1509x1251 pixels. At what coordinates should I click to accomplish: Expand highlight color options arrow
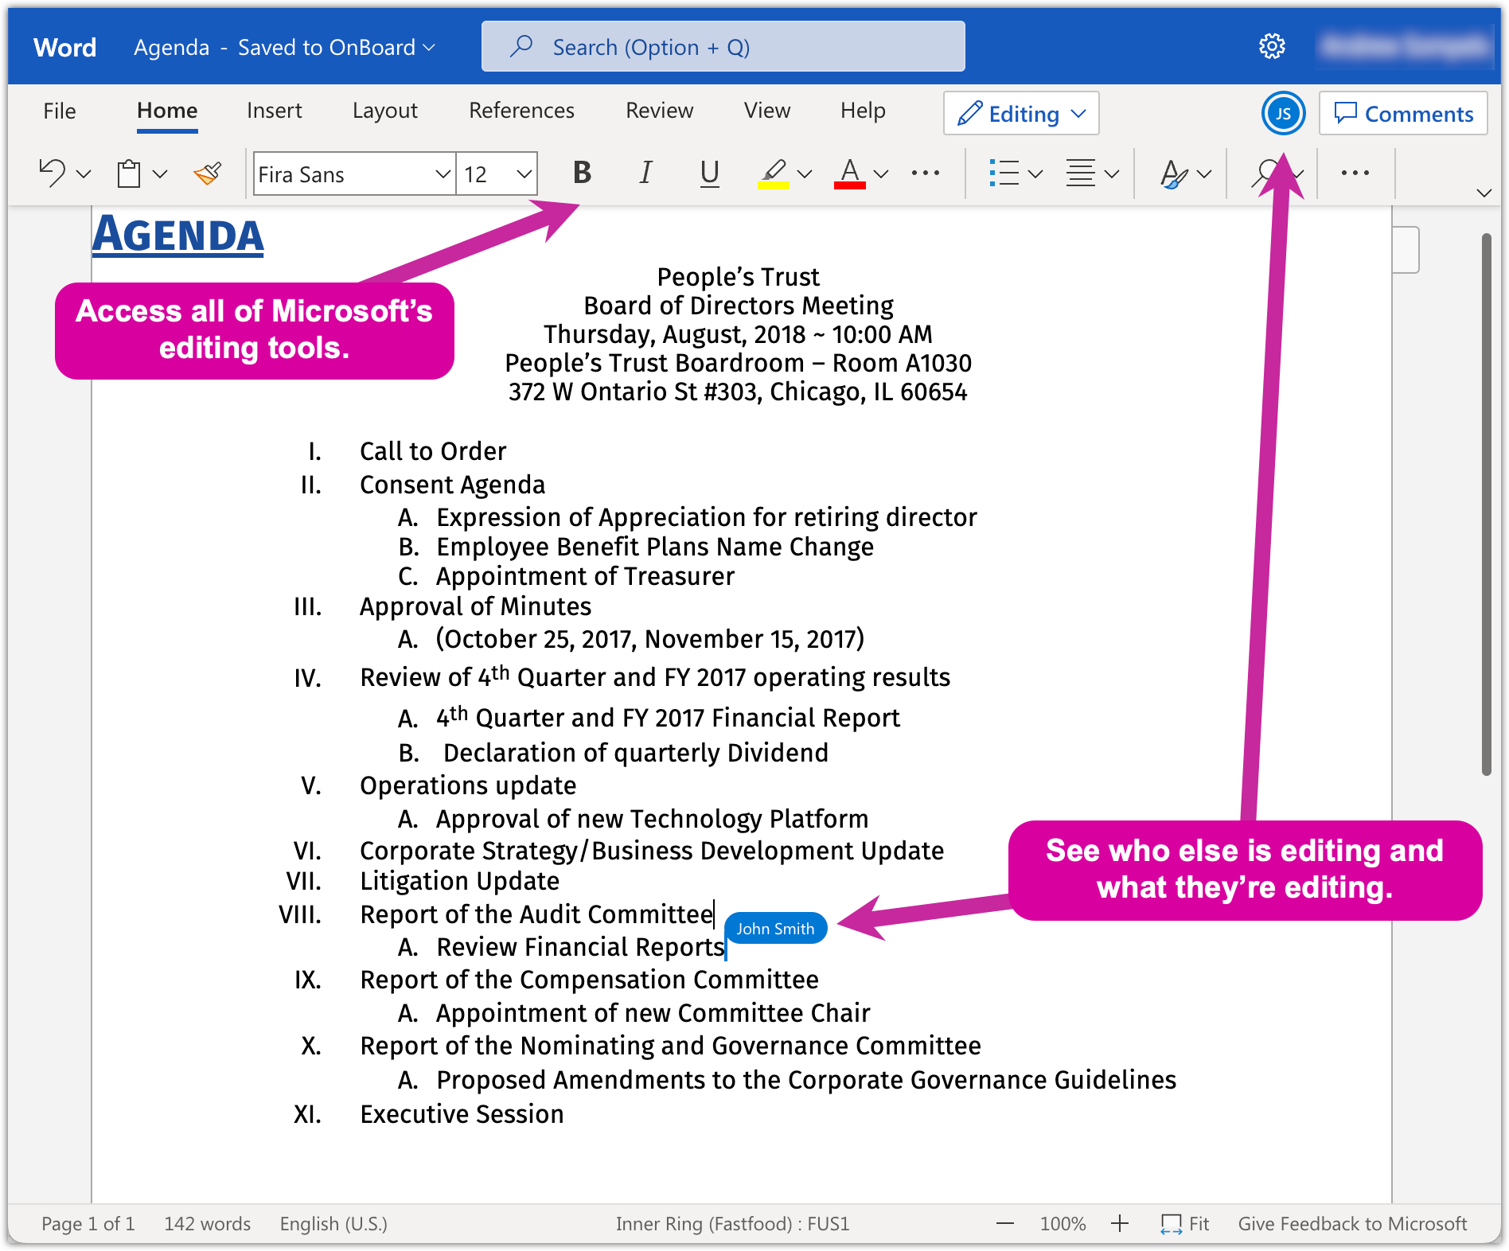pos(805,173)
